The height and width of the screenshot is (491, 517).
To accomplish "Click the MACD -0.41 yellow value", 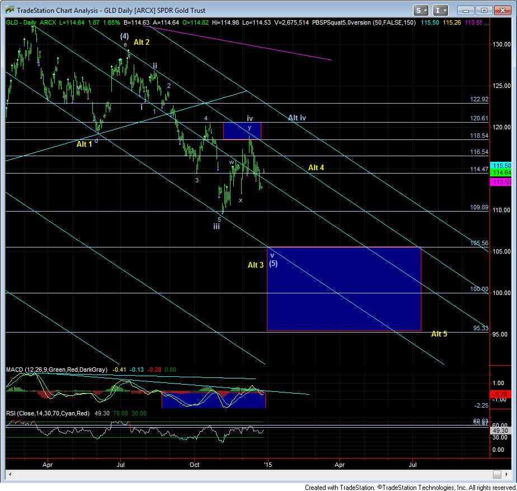I will 119,370.
